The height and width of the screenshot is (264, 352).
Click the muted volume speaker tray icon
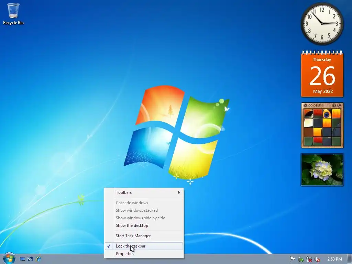point(317,259)
